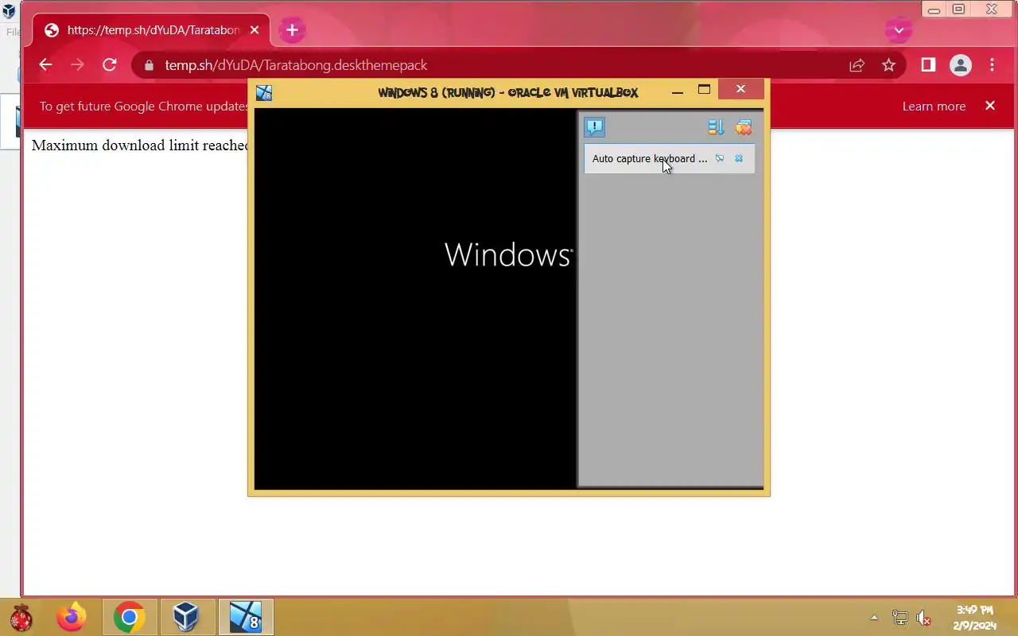1018x636 pixels.
Task: Dismiss all VirtualBox notifications via red icon
Action: [744, 127]
